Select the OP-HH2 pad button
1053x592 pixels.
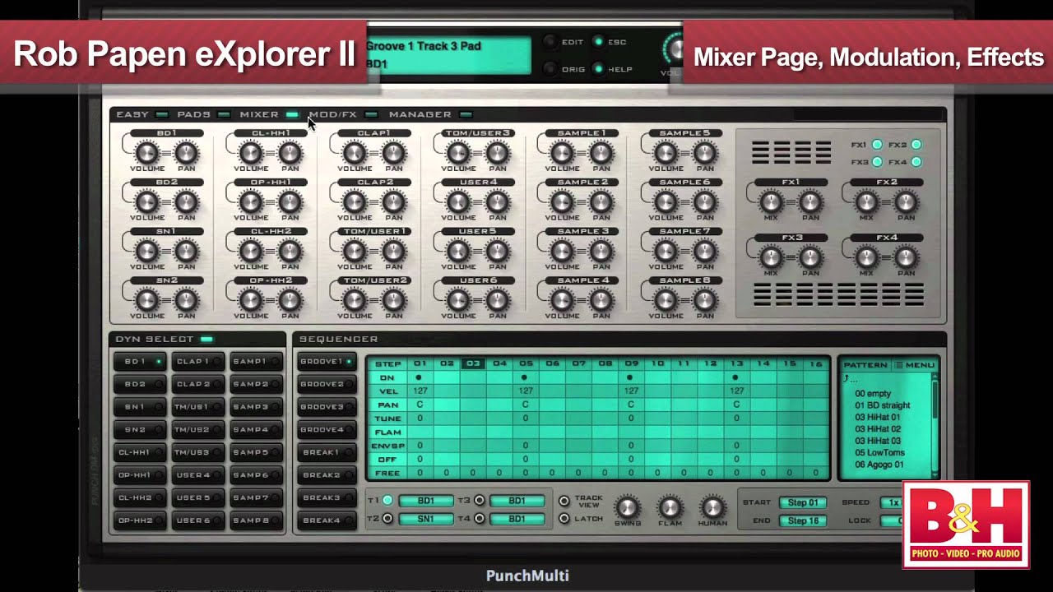point(140,520)
